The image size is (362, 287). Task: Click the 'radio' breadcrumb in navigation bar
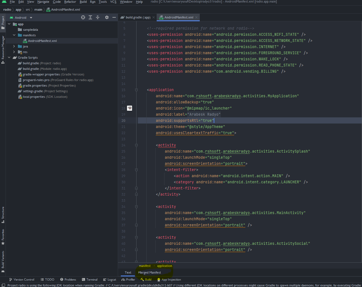[7, 10]
